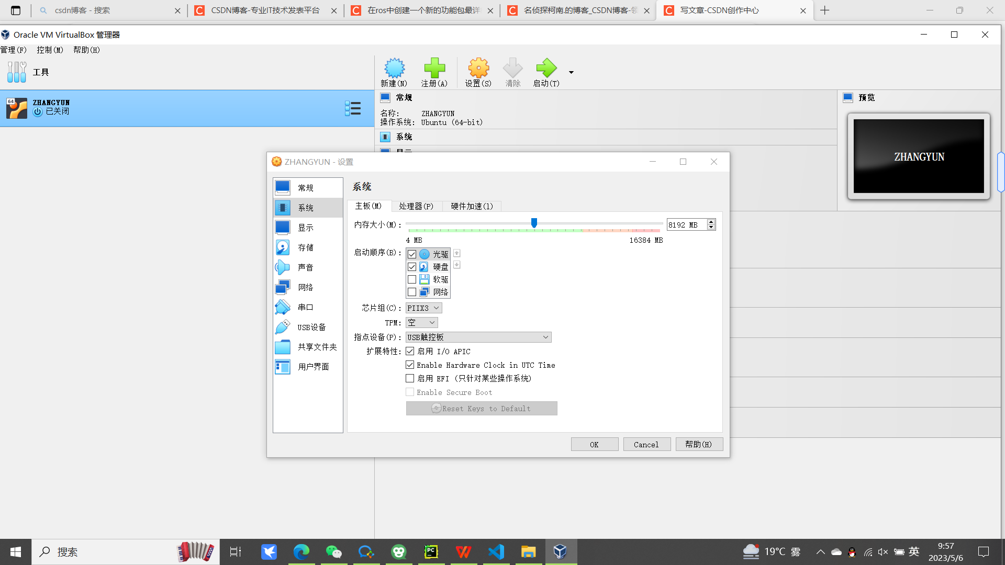Image resolution: width=1005 pixels, height=565 pixels.
Task: Open 设置(S) settings gear icon in toolbar
Action: coord(478,72)
